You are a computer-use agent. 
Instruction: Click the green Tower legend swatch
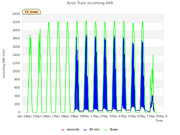(105, 130)
